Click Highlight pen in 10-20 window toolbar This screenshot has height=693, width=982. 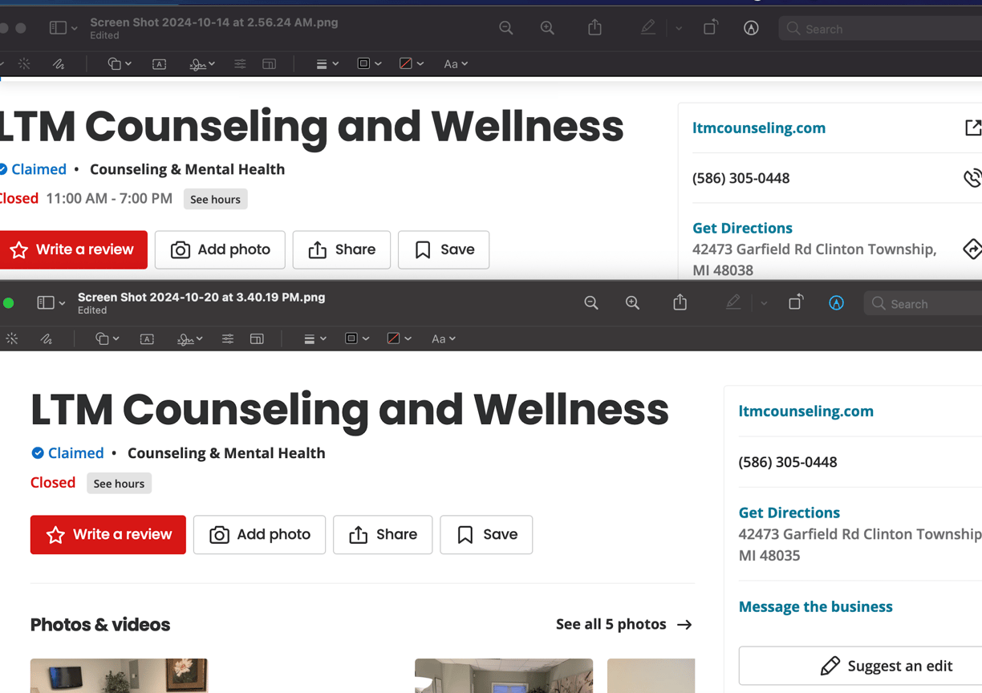[733, 303]
